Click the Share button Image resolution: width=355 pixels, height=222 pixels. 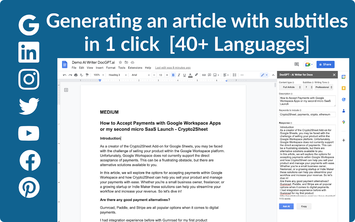325,64
